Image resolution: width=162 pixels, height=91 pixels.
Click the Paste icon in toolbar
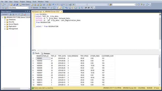tap(50, 5)
